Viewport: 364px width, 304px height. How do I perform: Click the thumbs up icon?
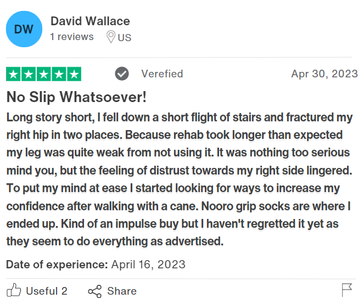pyautogui.click(x=14, y=291)
